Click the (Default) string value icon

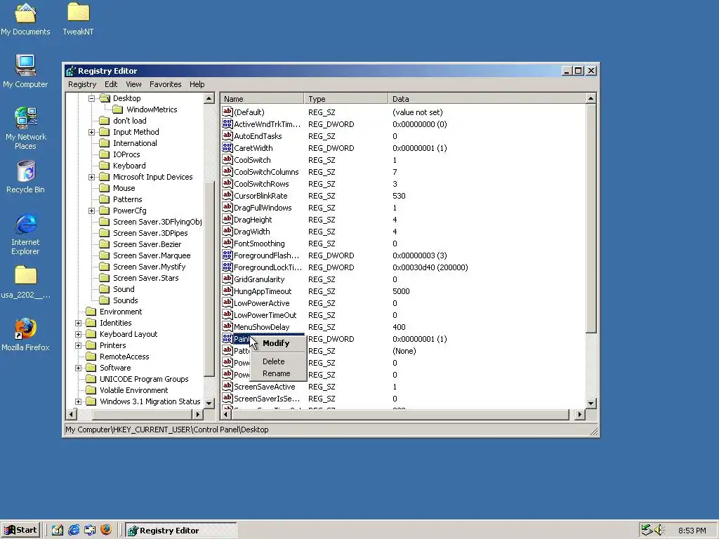(x=227, y=112)
